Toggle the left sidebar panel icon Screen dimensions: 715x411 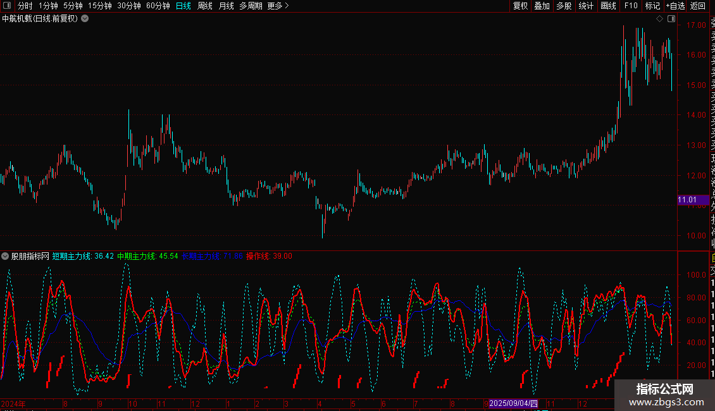pyautogui.click(x=7, y=6)
